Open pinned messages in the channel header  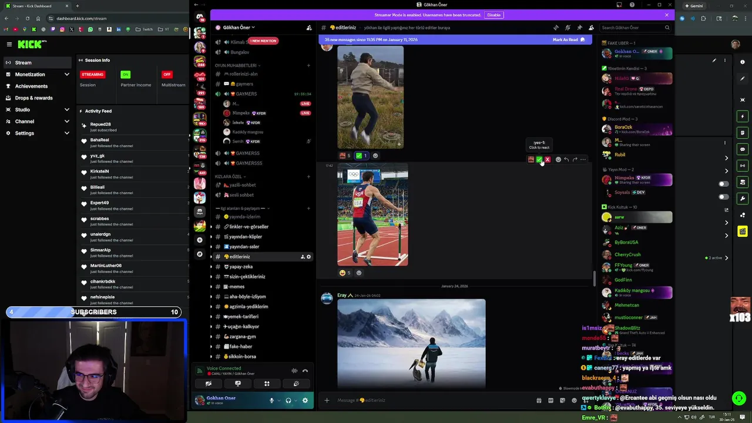(x=579, y=28)
